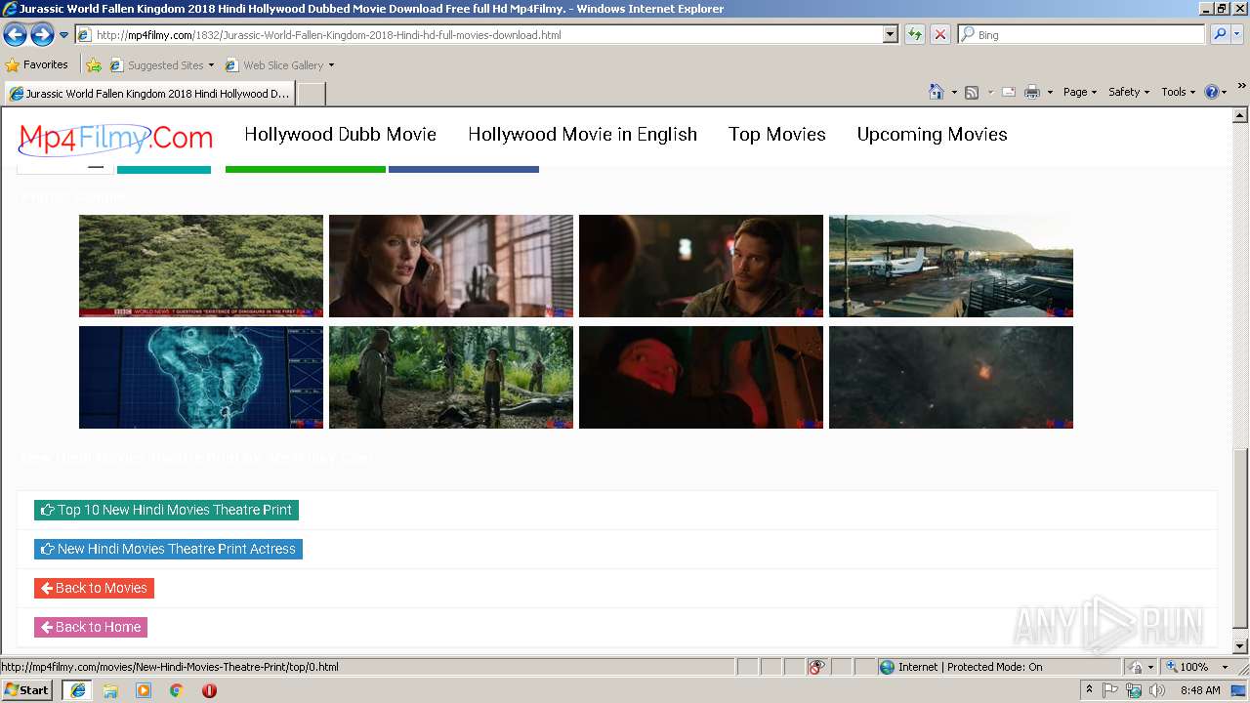Open Windows Explorer folder taskbar icon
Screen dimensions: 1250x703
click(x=110, y=690)
